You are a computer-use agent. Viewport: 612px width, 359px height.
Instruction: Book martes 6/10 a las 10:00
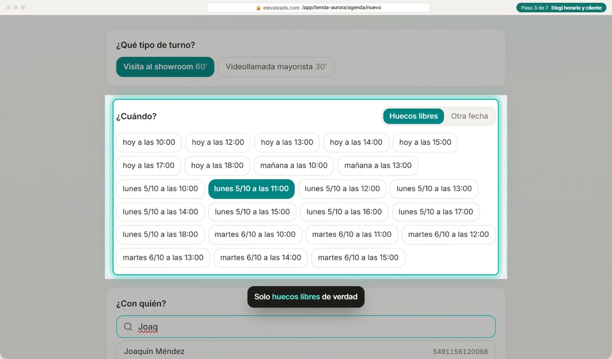(x=255, y=235)
